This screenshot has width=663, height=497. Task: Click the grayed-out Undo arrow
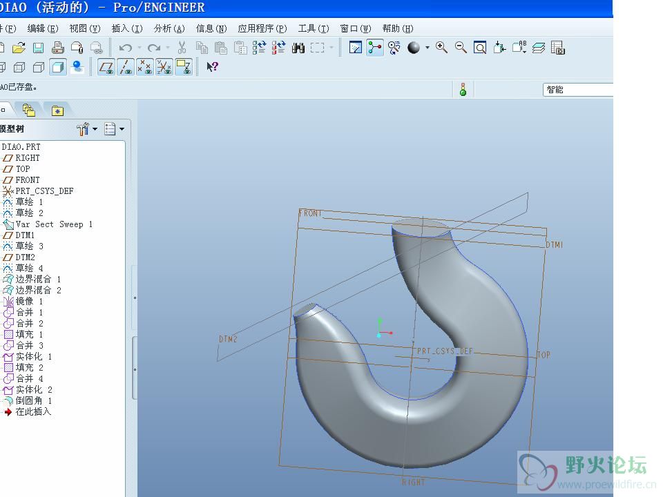(x=125, y=48)
